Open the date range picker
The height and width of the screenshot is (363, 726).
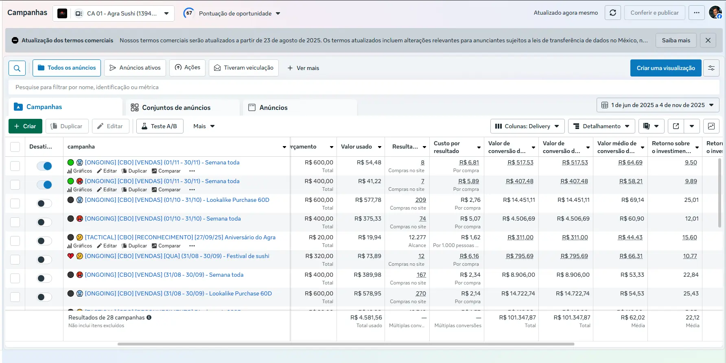(x=658, y=105)
